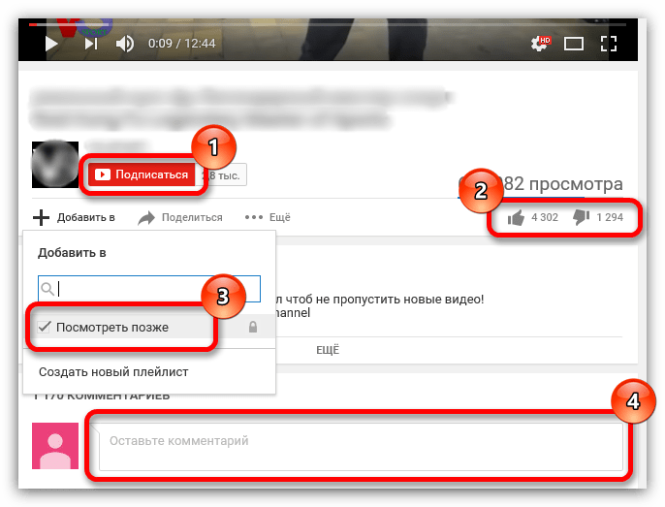Choose Создать новый плейлист
The width and height of the screenshot is (665, 507).
(113, 372)
